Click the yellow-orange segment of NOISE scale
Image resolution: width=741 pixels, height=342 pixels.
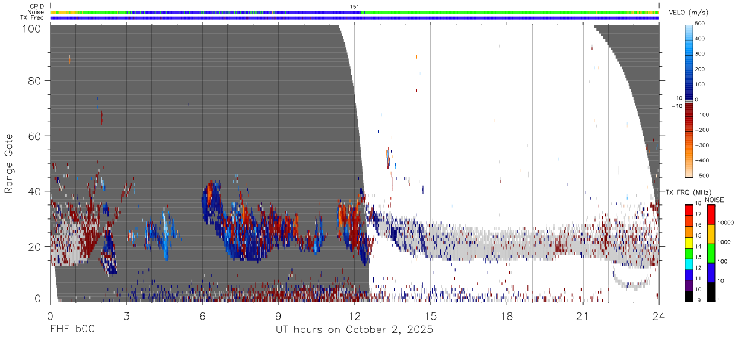(711, 234)
